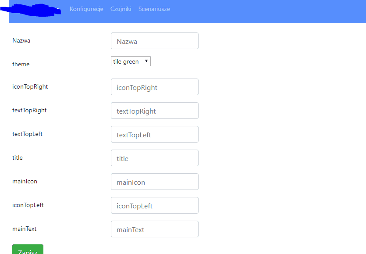The height and width of the screenshot is (254, 366).
Task: Click the blue-scribbled brand logo
Action: [x=31, y=10]
